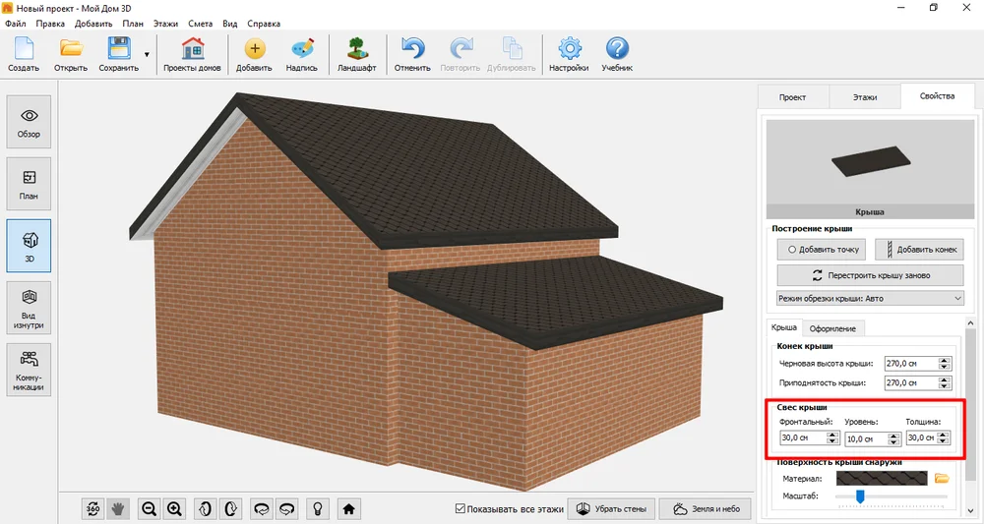Screen dimensions: 984x524
Task: Open the Вид menu
Action: click(230, 24)
